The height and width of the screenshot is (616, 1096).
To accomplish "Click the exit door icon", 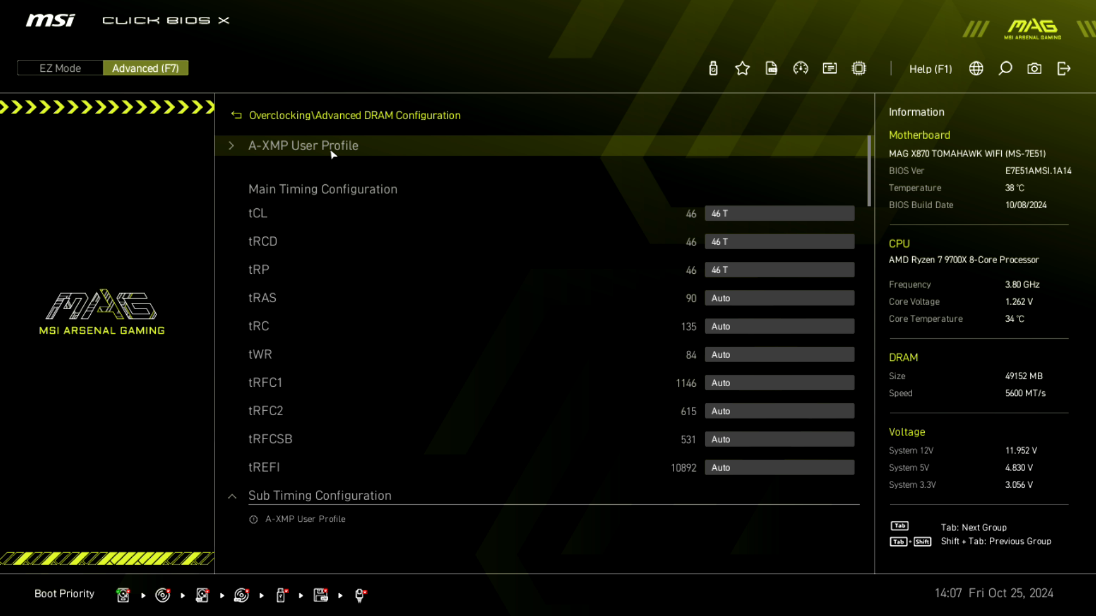I will [x=1063, y=68].
